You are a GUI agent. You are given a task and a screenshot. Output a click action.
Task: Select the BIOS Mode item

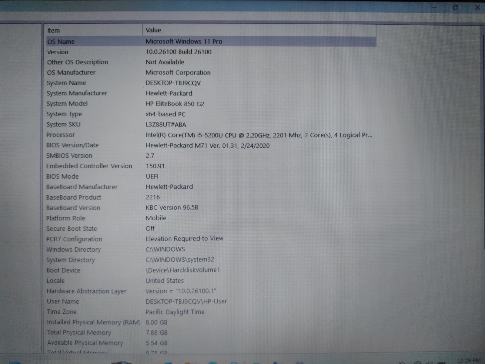coord(62,176)
